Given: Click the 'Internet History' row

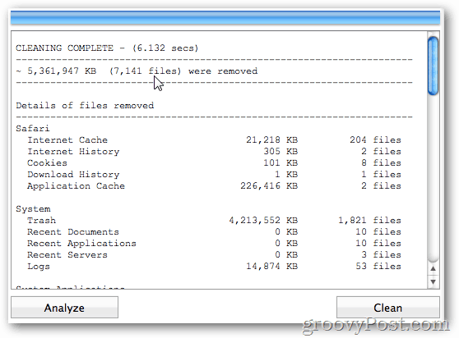Looking at the screenshot, I should coord(214,151).
